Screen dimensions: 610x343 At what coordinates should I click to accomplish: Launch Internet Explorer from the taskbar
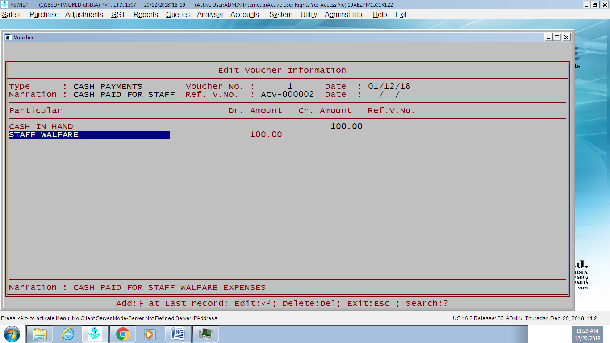67,334
